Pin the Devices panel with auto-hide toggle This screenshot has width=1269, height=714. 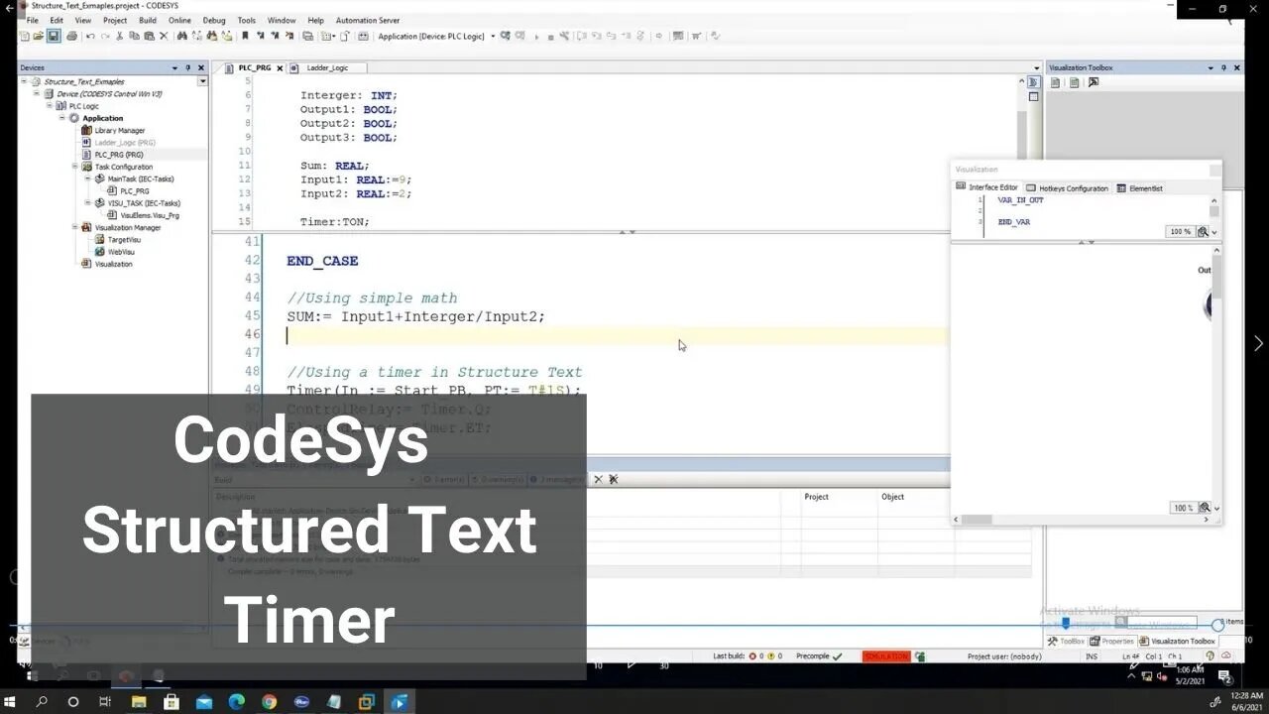pos(187,67)
